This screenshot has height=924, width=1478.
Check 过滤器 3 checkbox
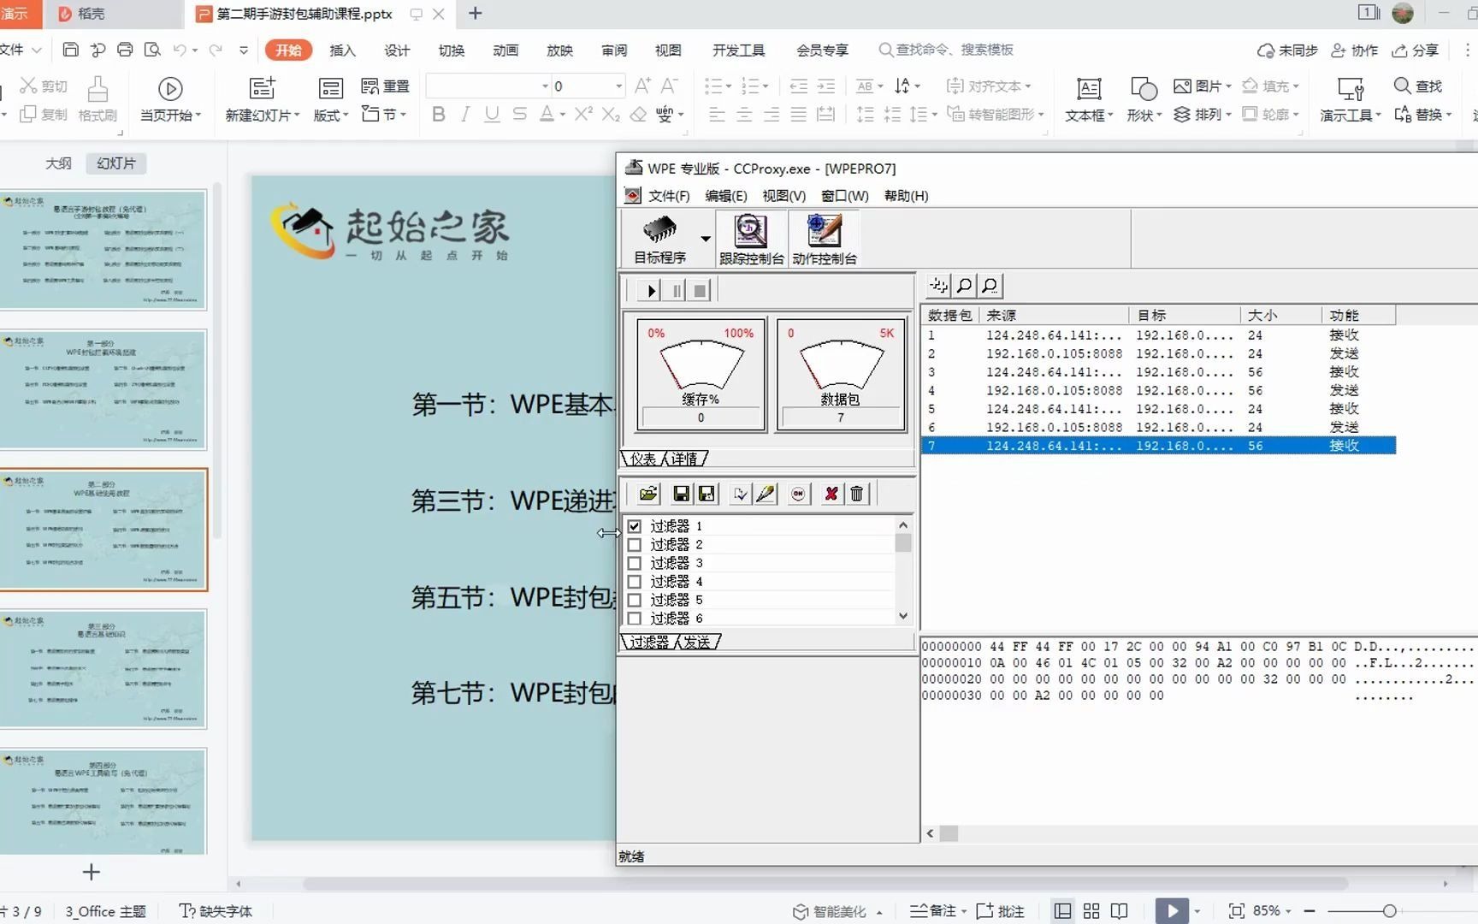pyautogui.click(x=635, y=563)
